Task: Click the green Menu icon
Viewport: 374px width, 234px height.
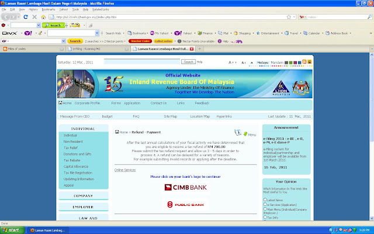Action: (x=245, y=134)
